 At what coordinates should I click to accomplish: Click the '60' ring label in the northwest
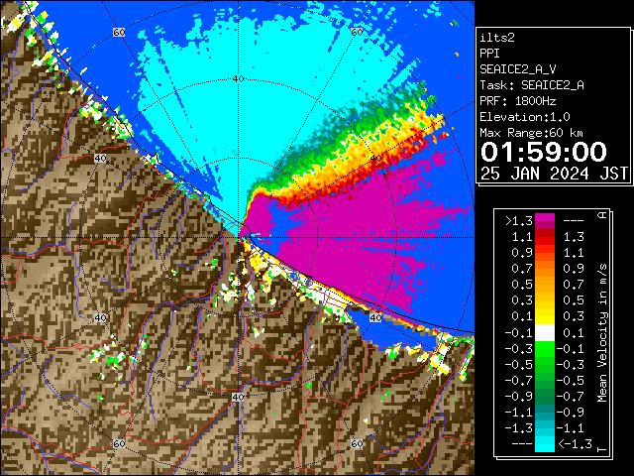[119, 33]
